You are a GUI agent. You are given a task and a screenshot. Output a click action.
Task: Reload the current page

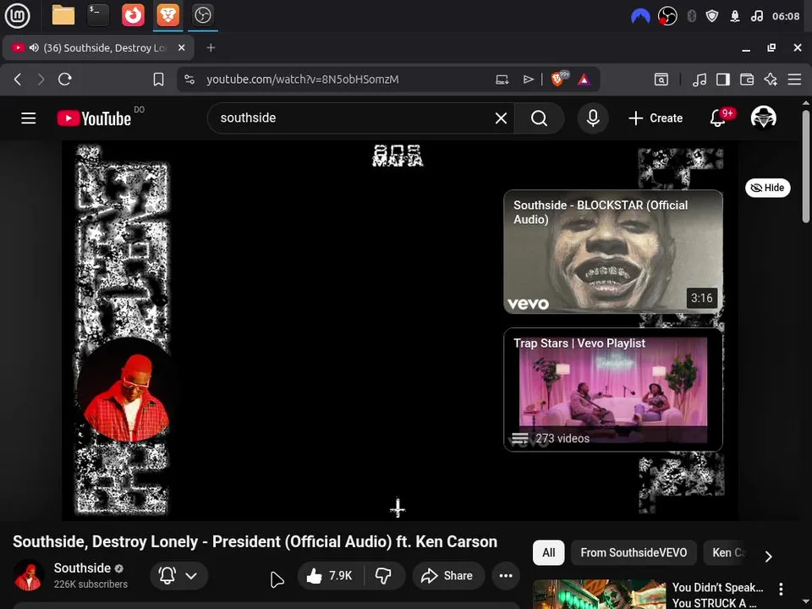65,80
